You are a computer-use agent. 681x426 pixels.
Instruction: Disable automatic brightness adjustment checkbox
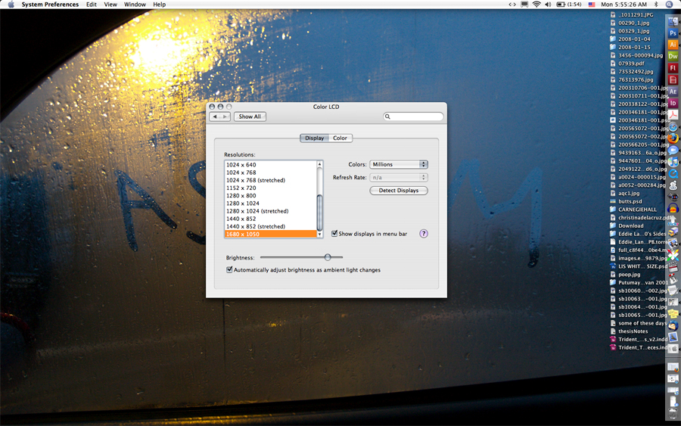pyautogui.click(x=230, y=270)
